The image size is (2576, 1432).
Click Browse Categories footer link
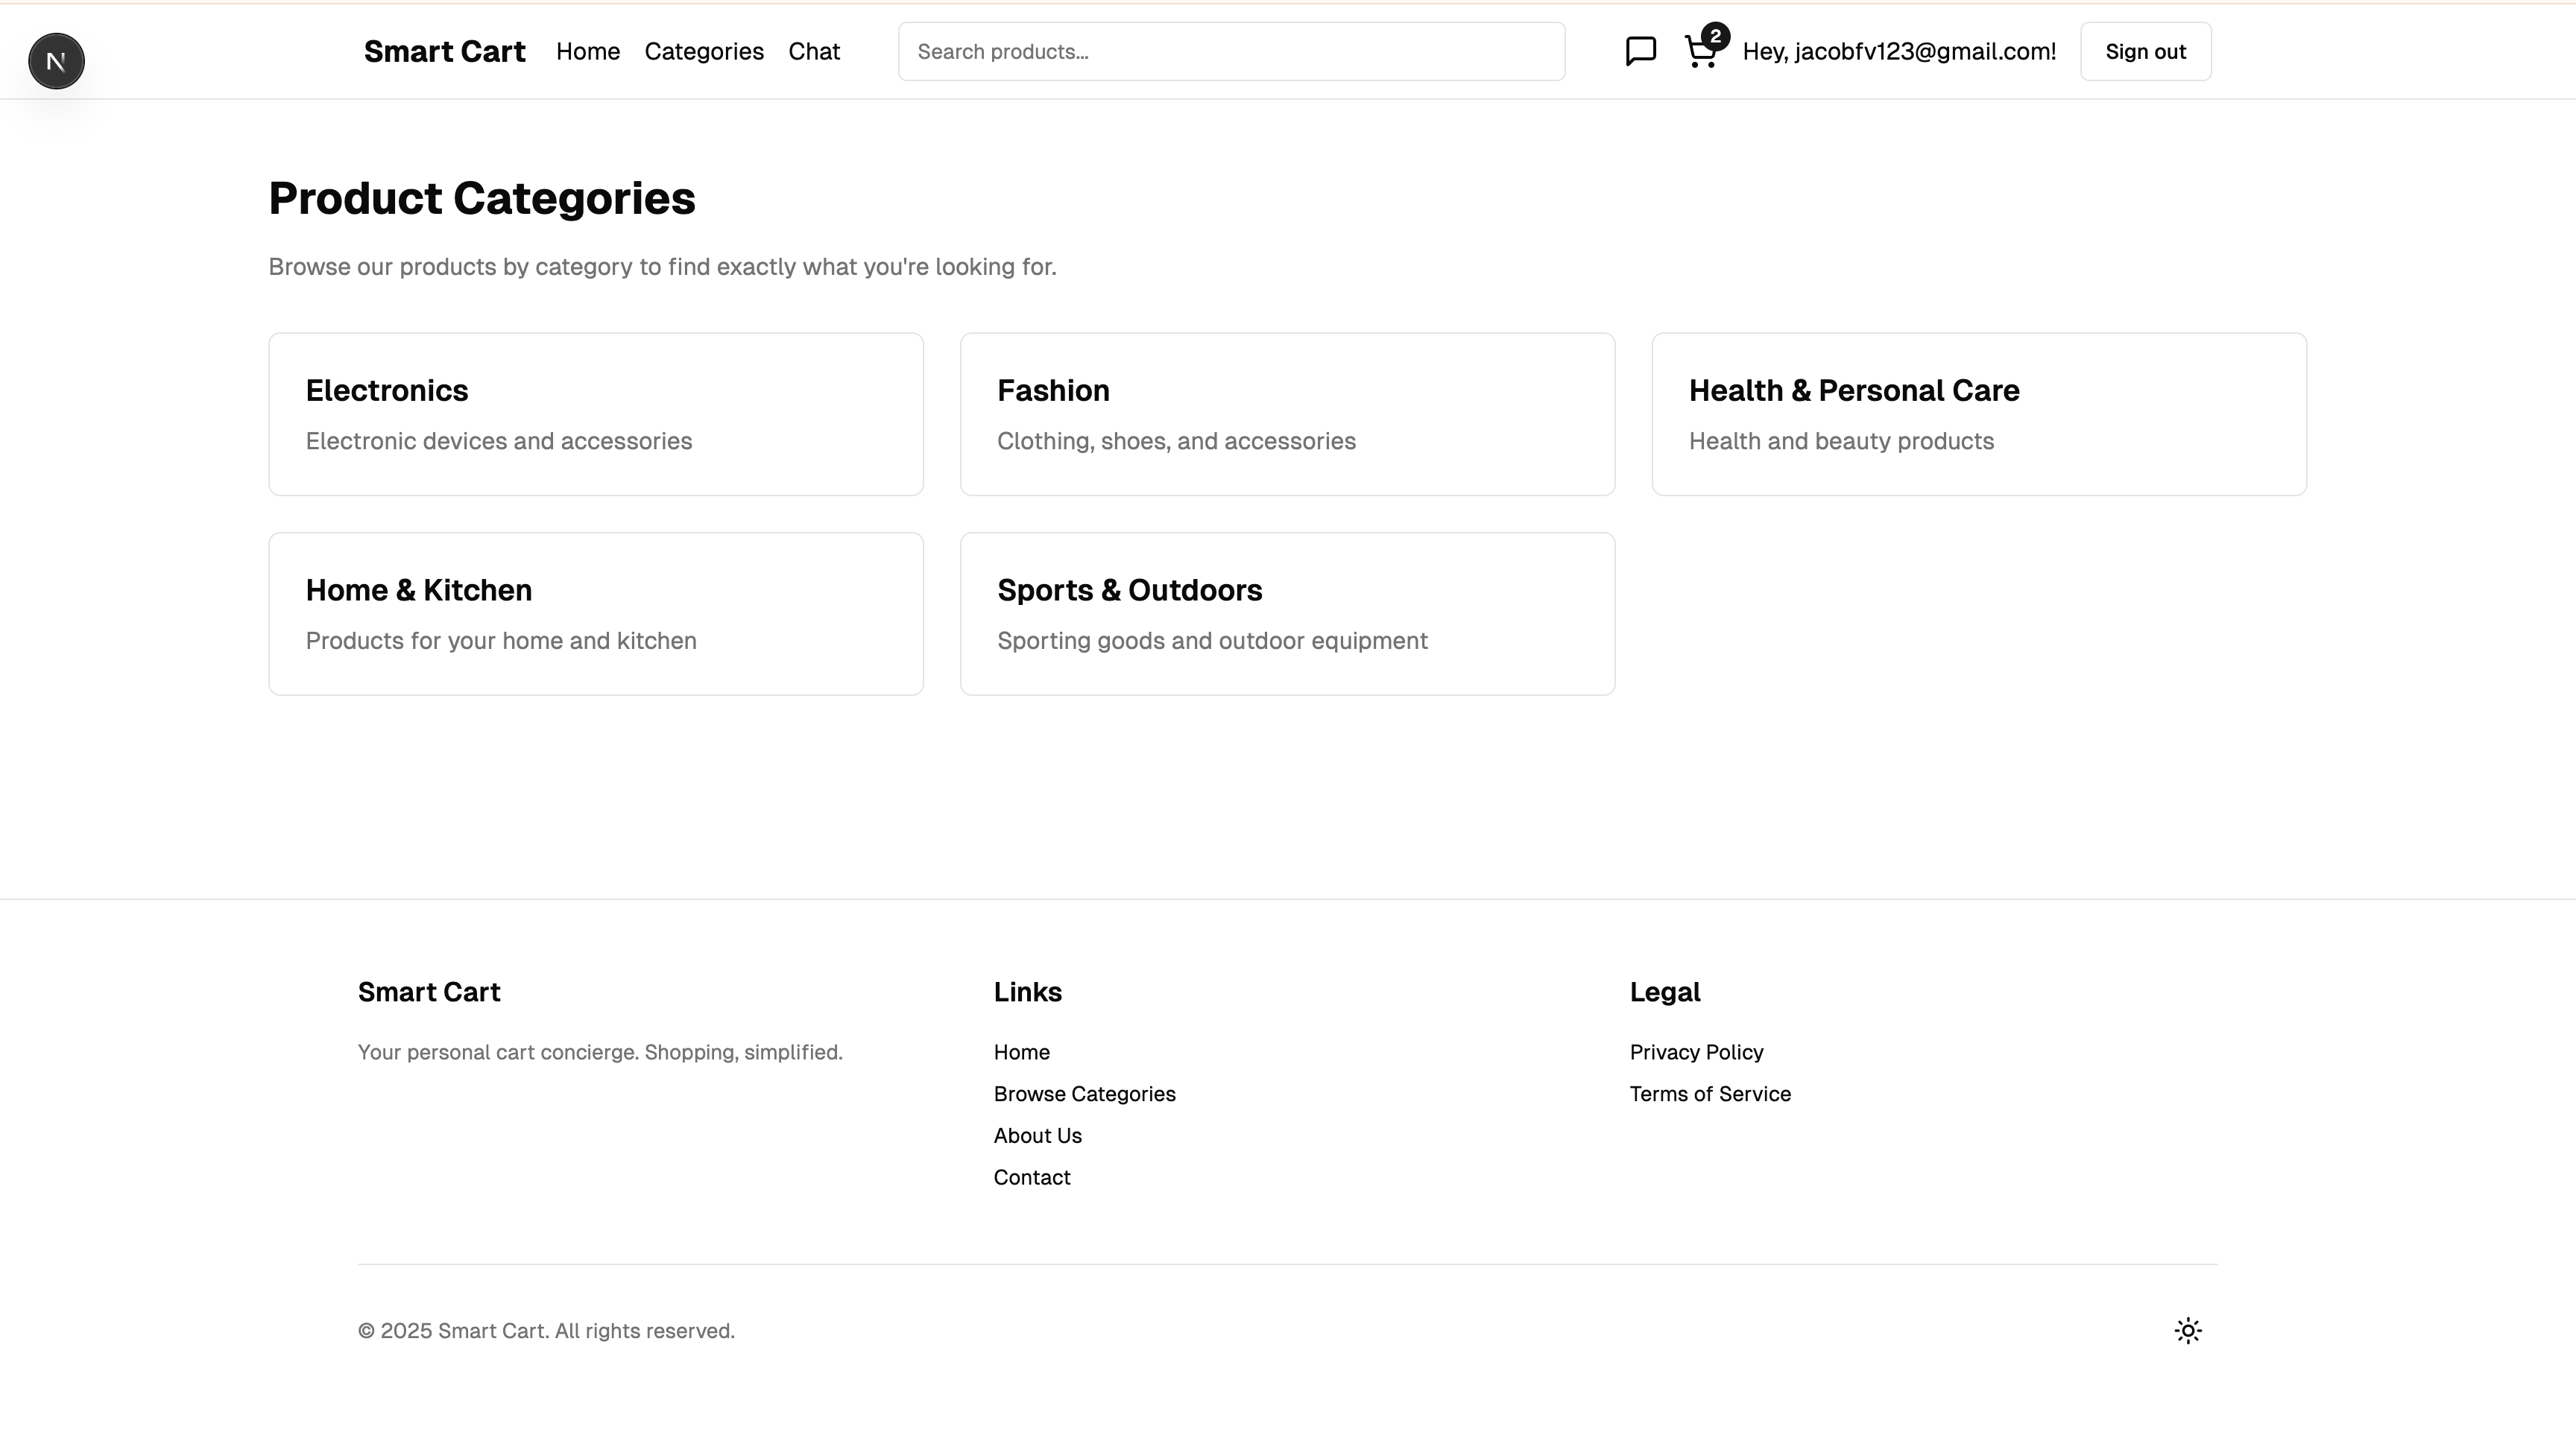1084,1094
